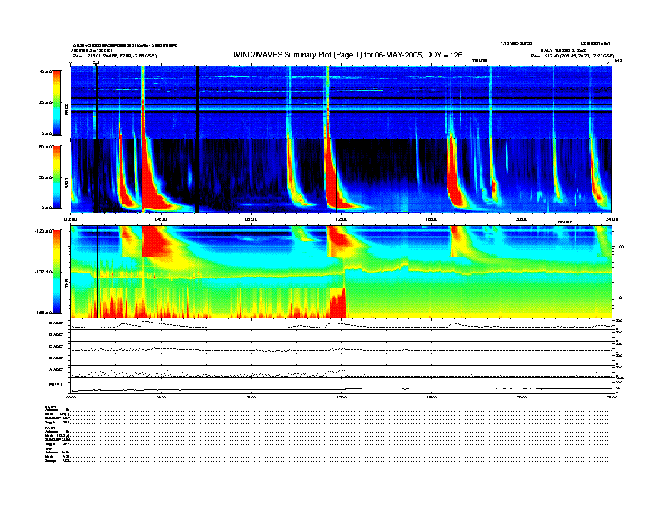This screenshot has height=510, width=660.
Task: Click the 40.00 label on RAD2 scale
Action: click(46, 72)
